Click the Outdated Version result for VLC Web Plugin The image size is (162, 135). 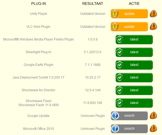(x=93, y=27)
